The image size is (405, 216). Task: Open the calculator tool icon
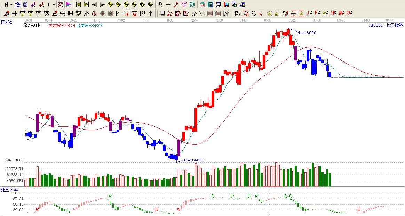coord(211,5)
